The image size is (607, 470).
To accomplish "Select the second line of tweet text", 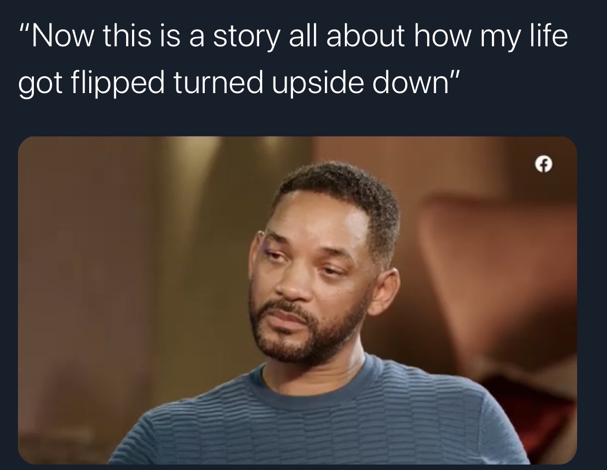I will click(x=238, y=83).
